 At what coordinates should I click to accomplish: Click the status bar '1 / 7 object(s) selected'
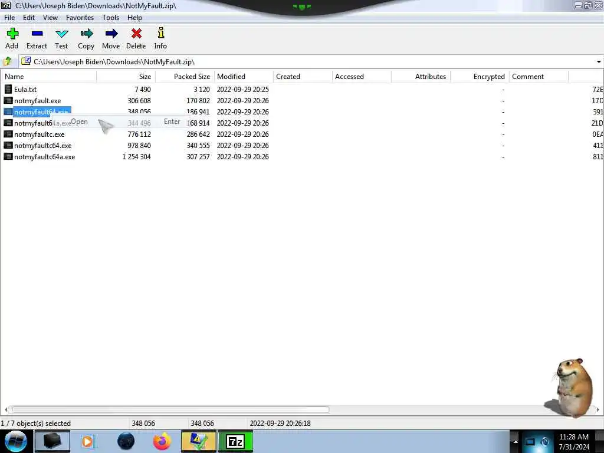(36, 424)
